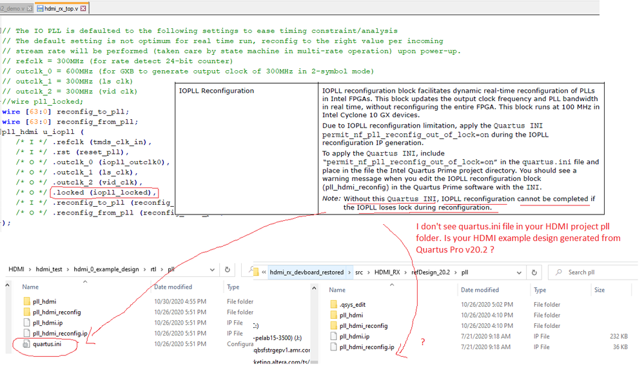
Task: Sort right explorer by Size column
Action: pos(601,290)
